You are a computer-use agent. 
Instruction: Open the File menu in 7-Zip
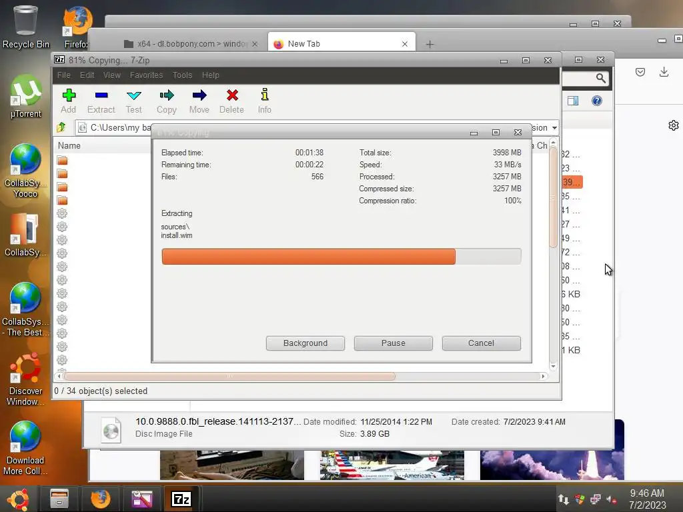pyautogui.click(x=63, y=75)
